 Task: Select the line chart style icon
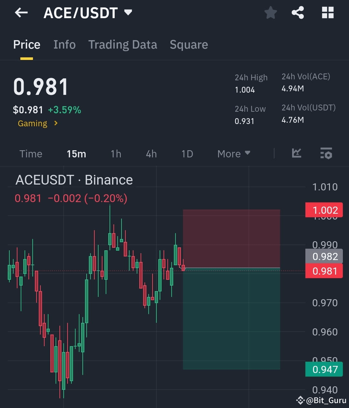click(x=297, y=153)
